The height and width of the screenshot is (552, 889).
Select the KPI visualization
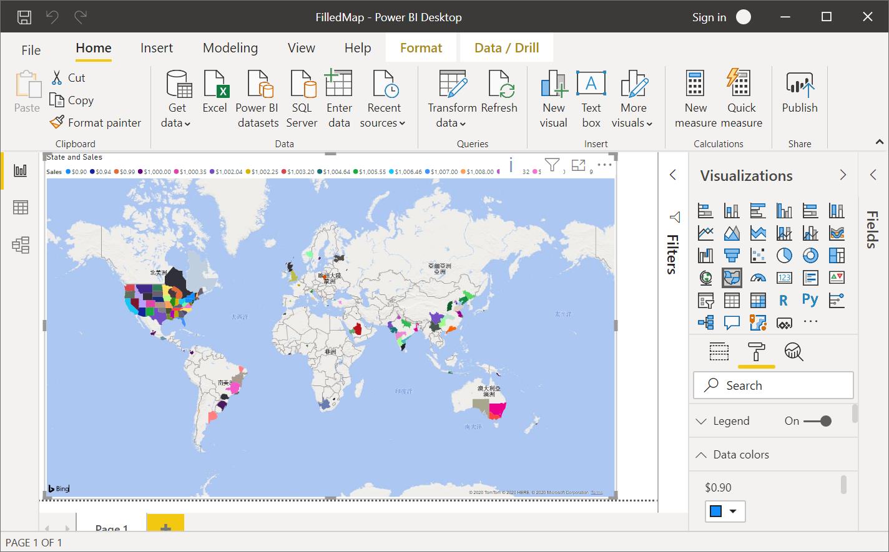click(x=837, y=278)
